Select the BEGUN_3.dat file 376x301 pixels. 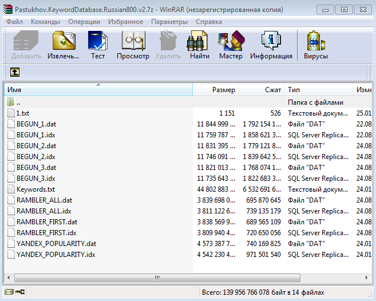36,168
